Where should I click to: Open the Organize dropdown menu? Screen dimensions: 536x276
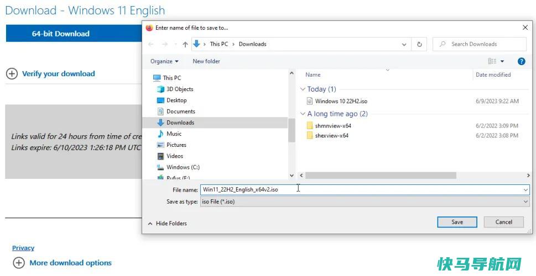[x=164, y=61]
